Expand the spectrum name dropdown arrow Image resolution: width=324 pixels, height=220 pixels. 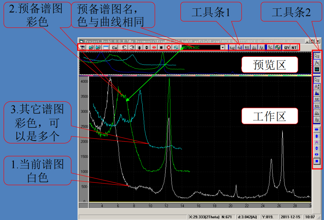click(223, 48)
